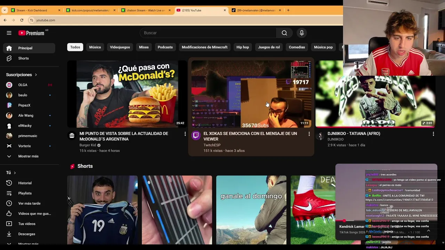Open the elWacky channel subscription

tap(29, 126)
